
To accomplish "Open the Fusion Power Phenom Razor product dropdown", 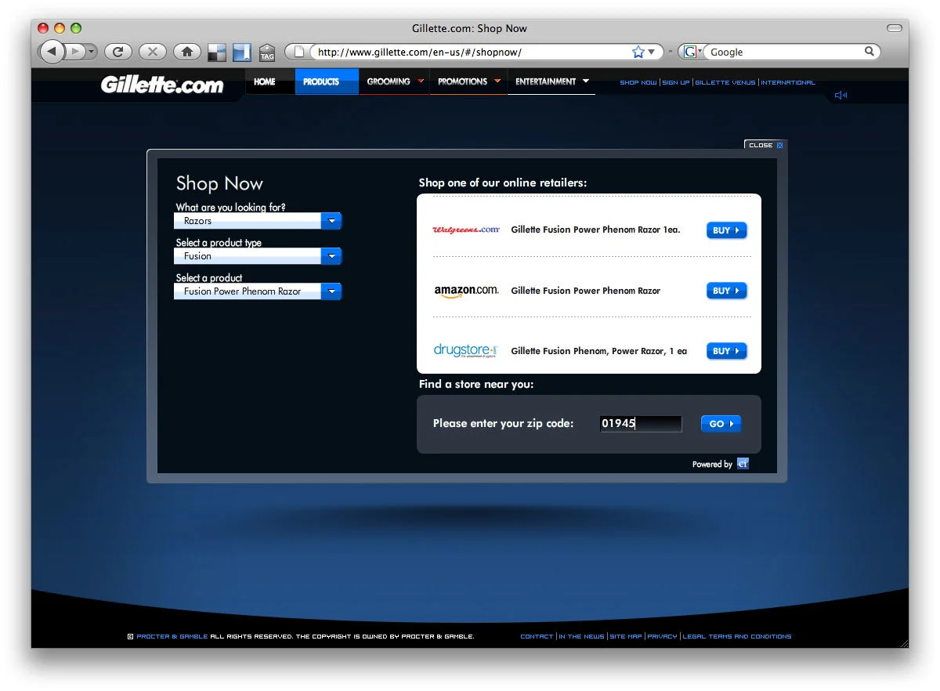I will point(258,291).
